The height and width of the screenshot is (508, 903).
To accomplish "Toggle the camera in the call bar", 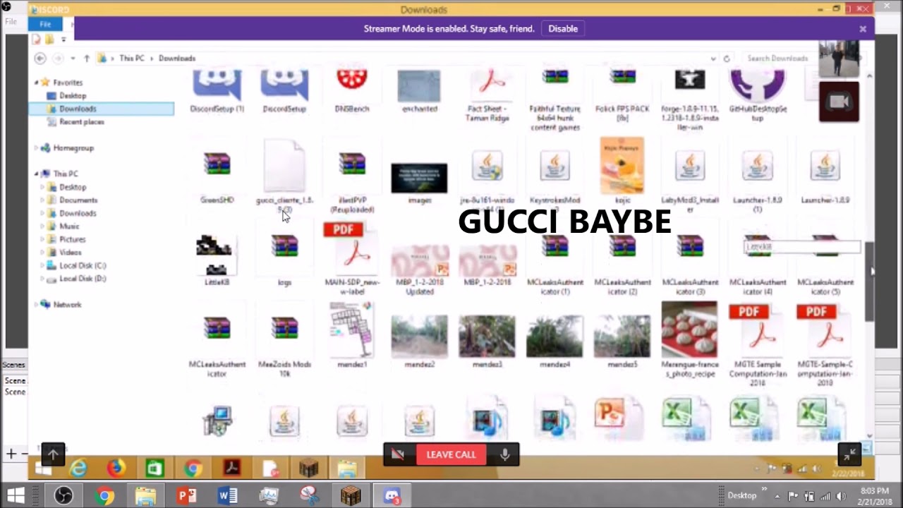I will [x=398, y=455].
